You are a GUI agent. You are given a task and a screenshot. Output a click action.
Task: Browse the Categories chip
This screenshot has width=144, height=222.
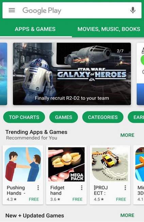click(103, 117)
